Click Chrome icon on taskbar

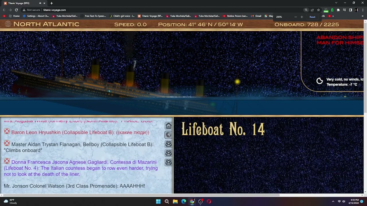[x=192, y=201]
